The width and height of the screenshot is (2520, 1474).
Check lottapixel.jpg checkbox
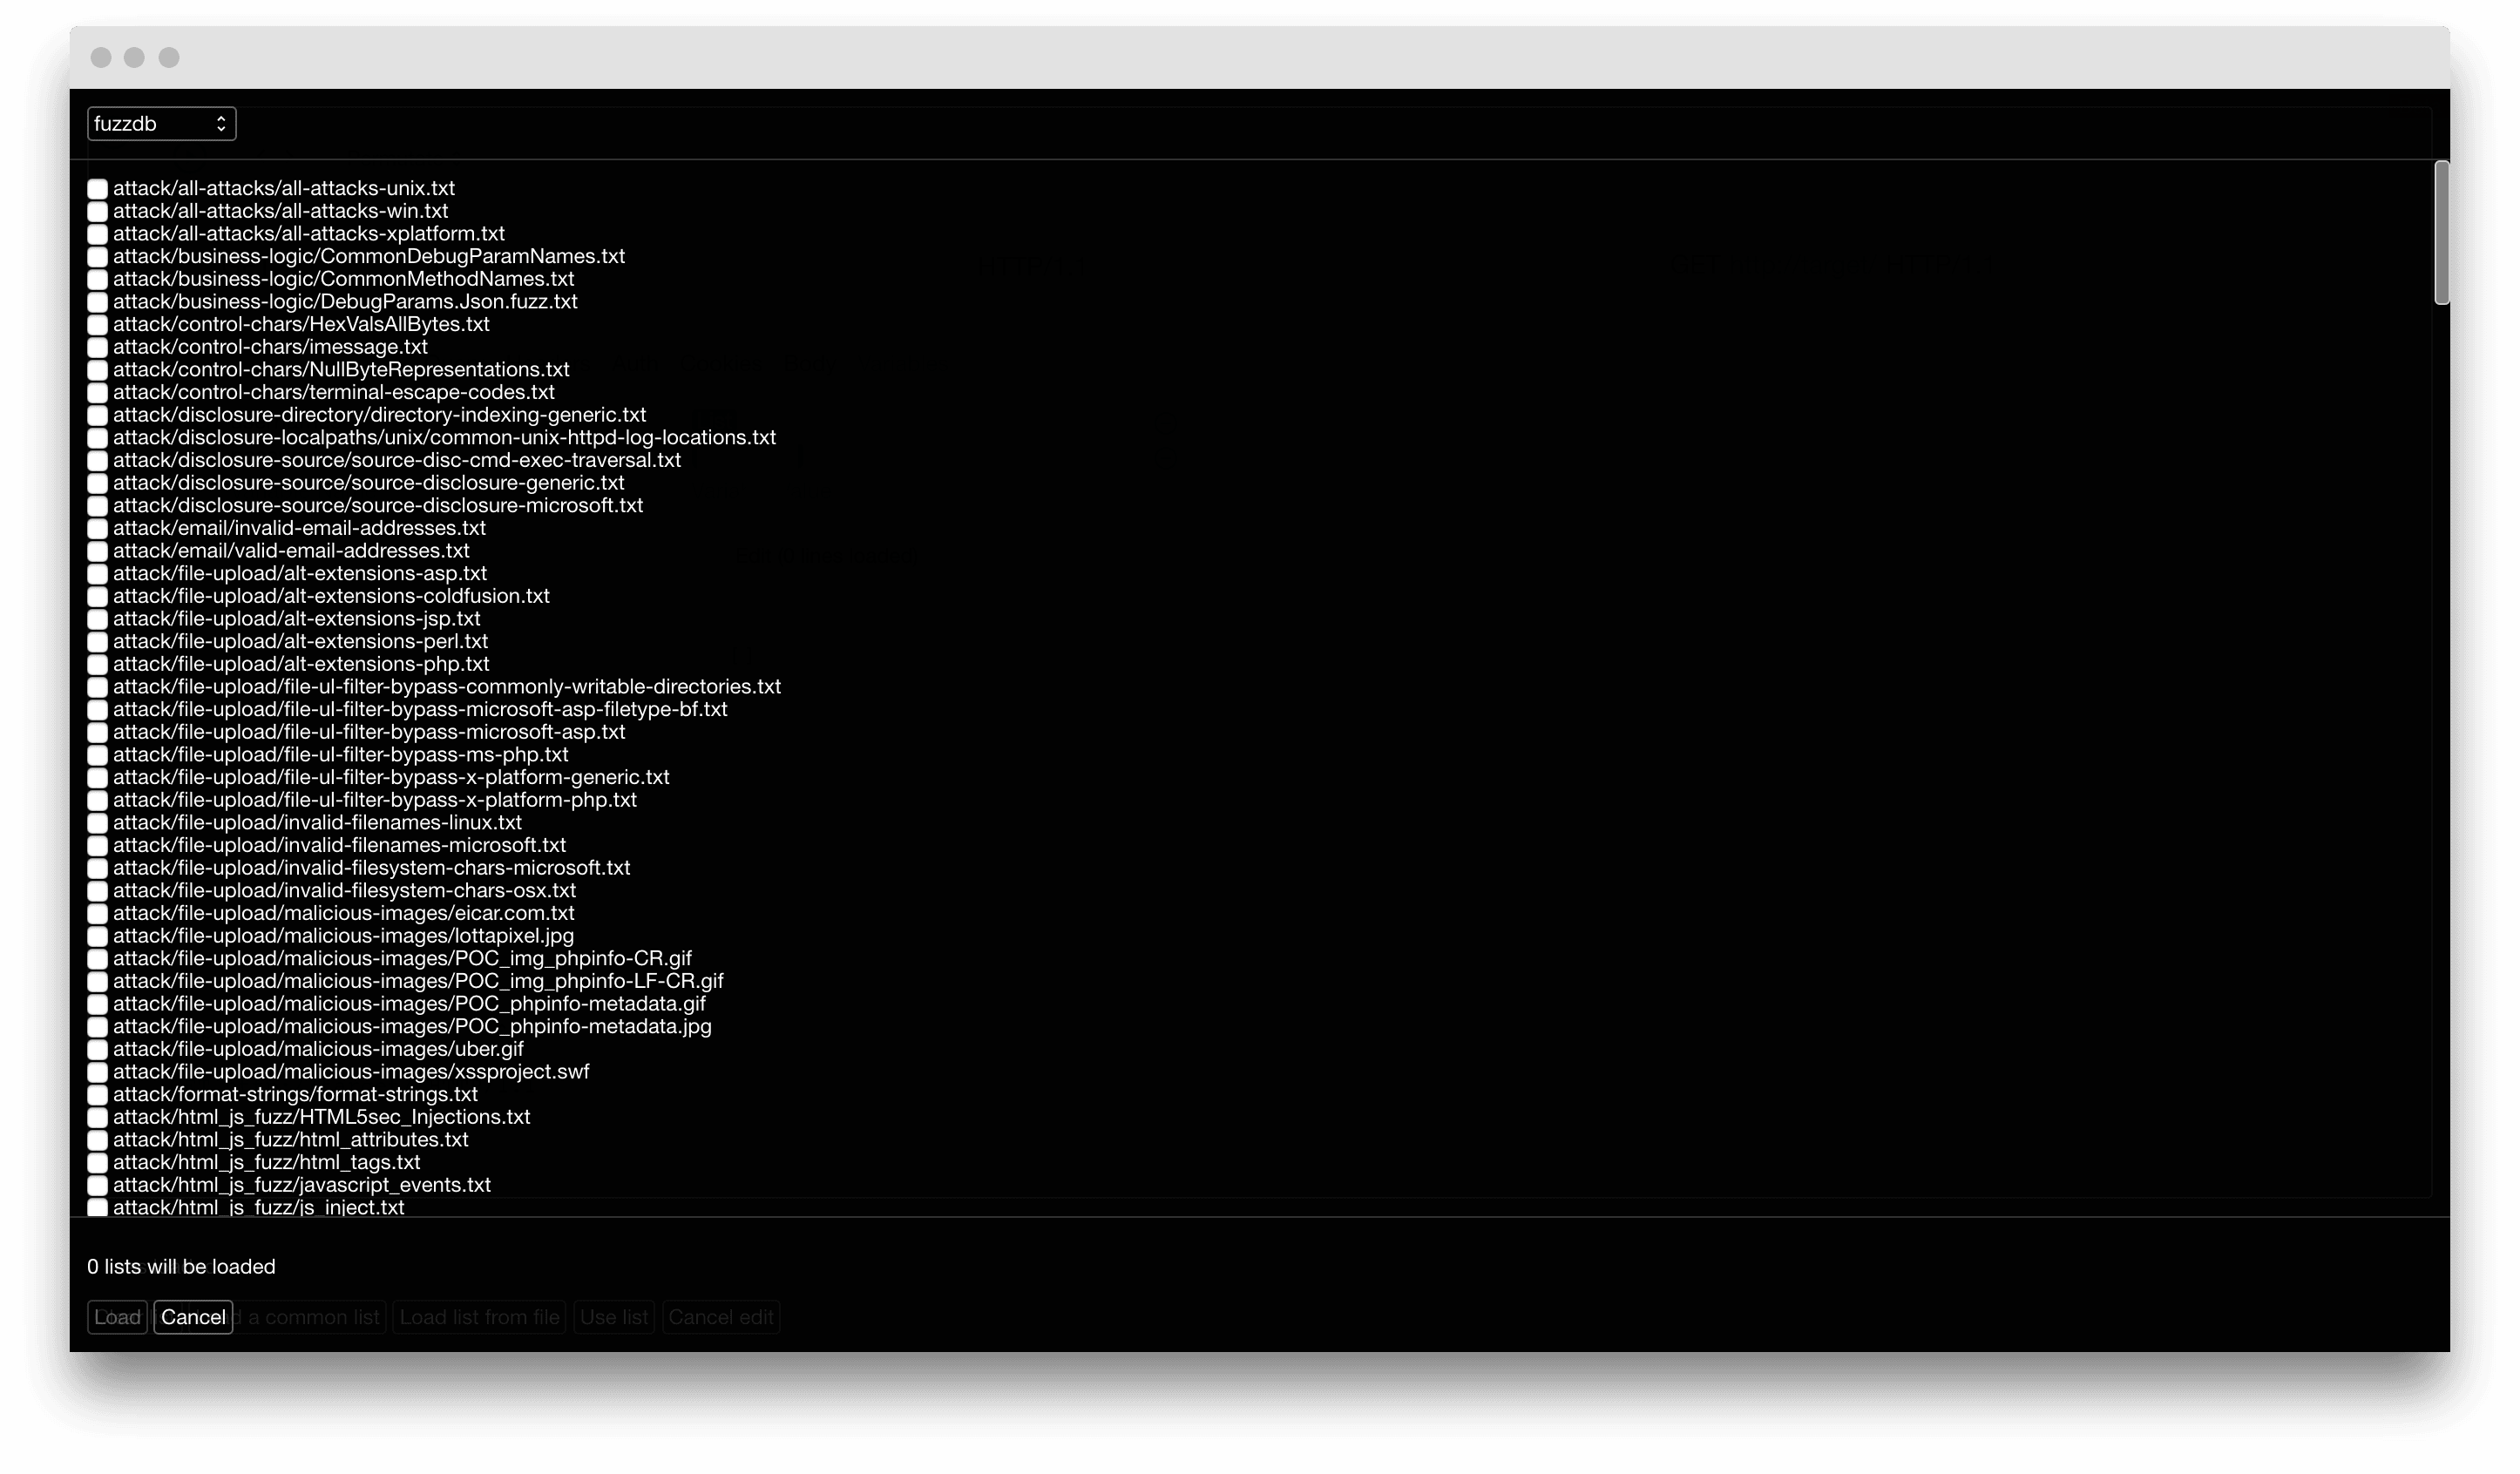tap(97, 937)
